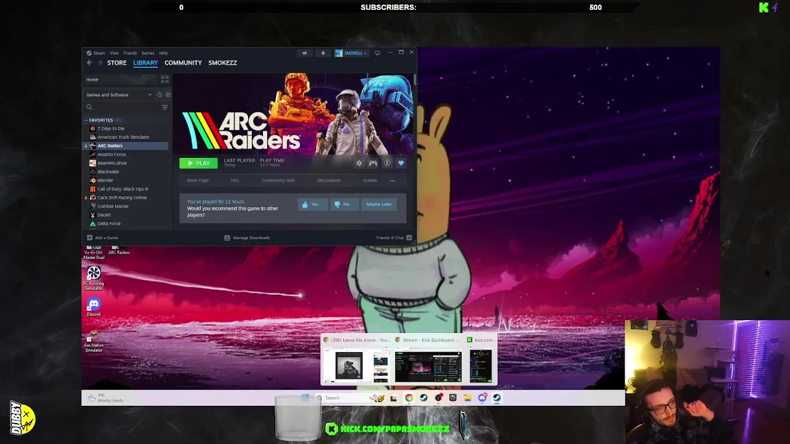Switch library to grid collections view

[x=165, y=80]
